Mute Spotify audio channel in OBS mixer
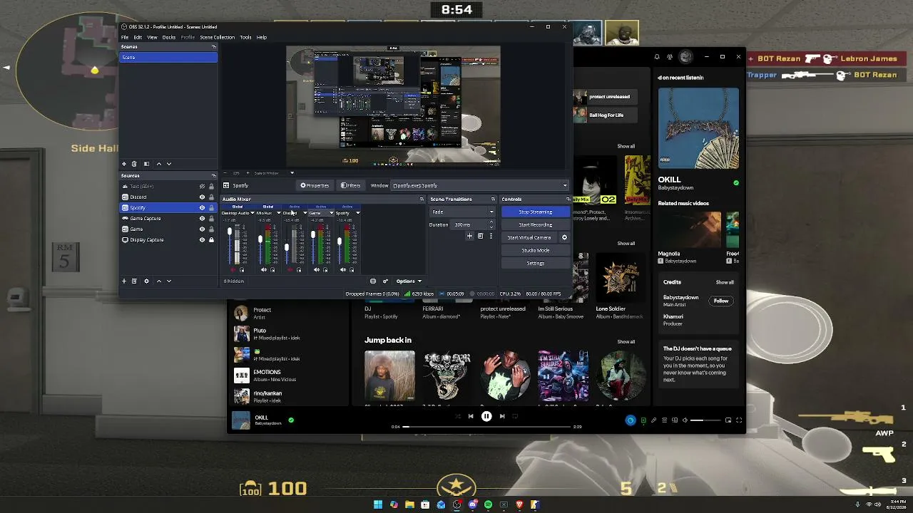Viewport: 913px width, 513px height. pyautogui.click(x=343, y=270)
